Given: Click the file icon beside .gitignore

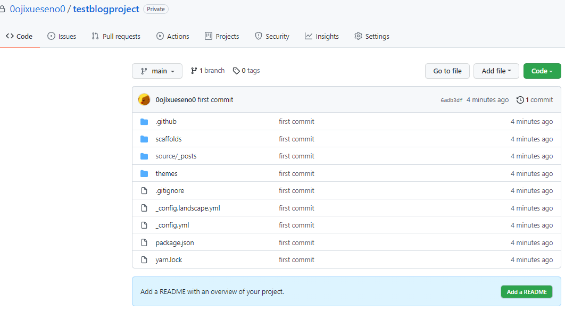Looking at the screenshot, I should coord(144,190).
